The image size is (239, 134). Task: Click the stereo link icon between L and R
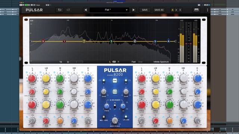pyautogui.click(x=114, y=62)
